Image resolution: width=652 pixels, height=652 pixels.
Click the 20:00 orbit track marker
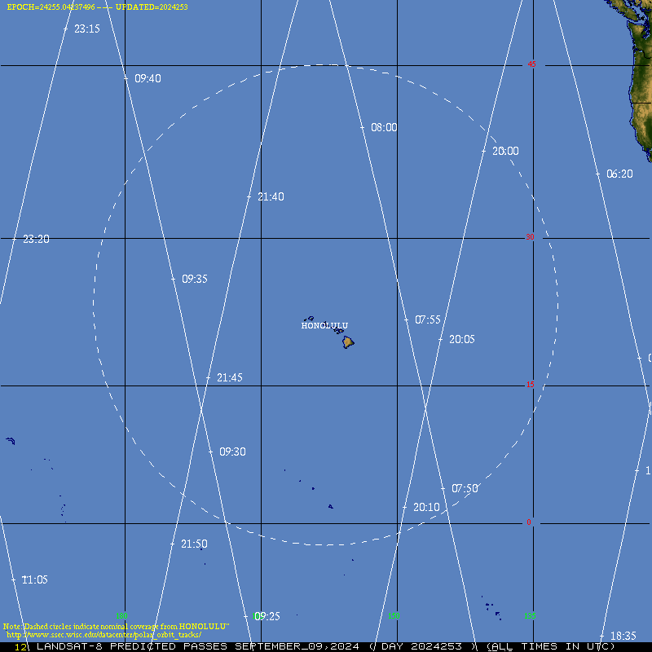coord(504,152)
